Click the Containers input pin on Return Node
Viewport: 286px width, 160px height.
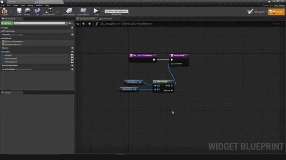coord(172,64)
